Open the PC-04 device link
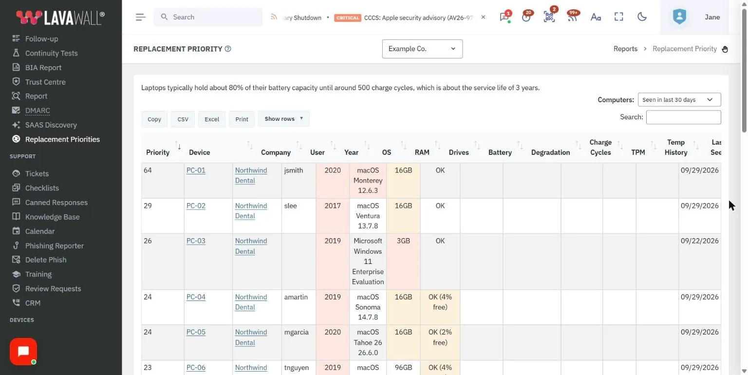The width and height of the screenshot is (748, 375). pyautogui.click(x=196, y=297)
